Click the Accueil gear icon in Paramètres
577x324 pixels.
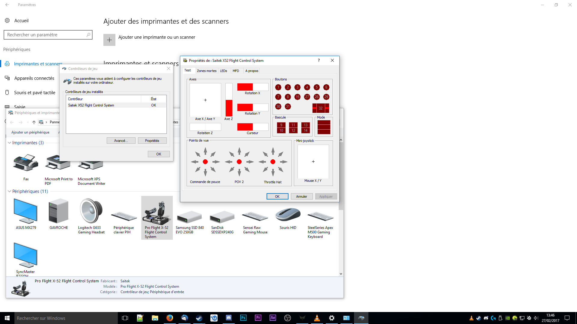pyautogui.click(x=7, y=21)
